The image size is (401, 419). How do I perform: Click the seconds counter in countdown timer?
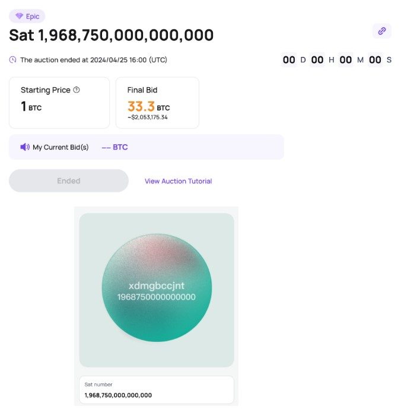pyautogui.click(x=375, y=60)
